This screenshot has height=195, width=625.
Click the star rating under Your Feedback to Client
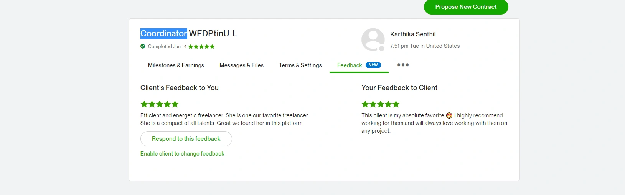click(x=381, y=104)
